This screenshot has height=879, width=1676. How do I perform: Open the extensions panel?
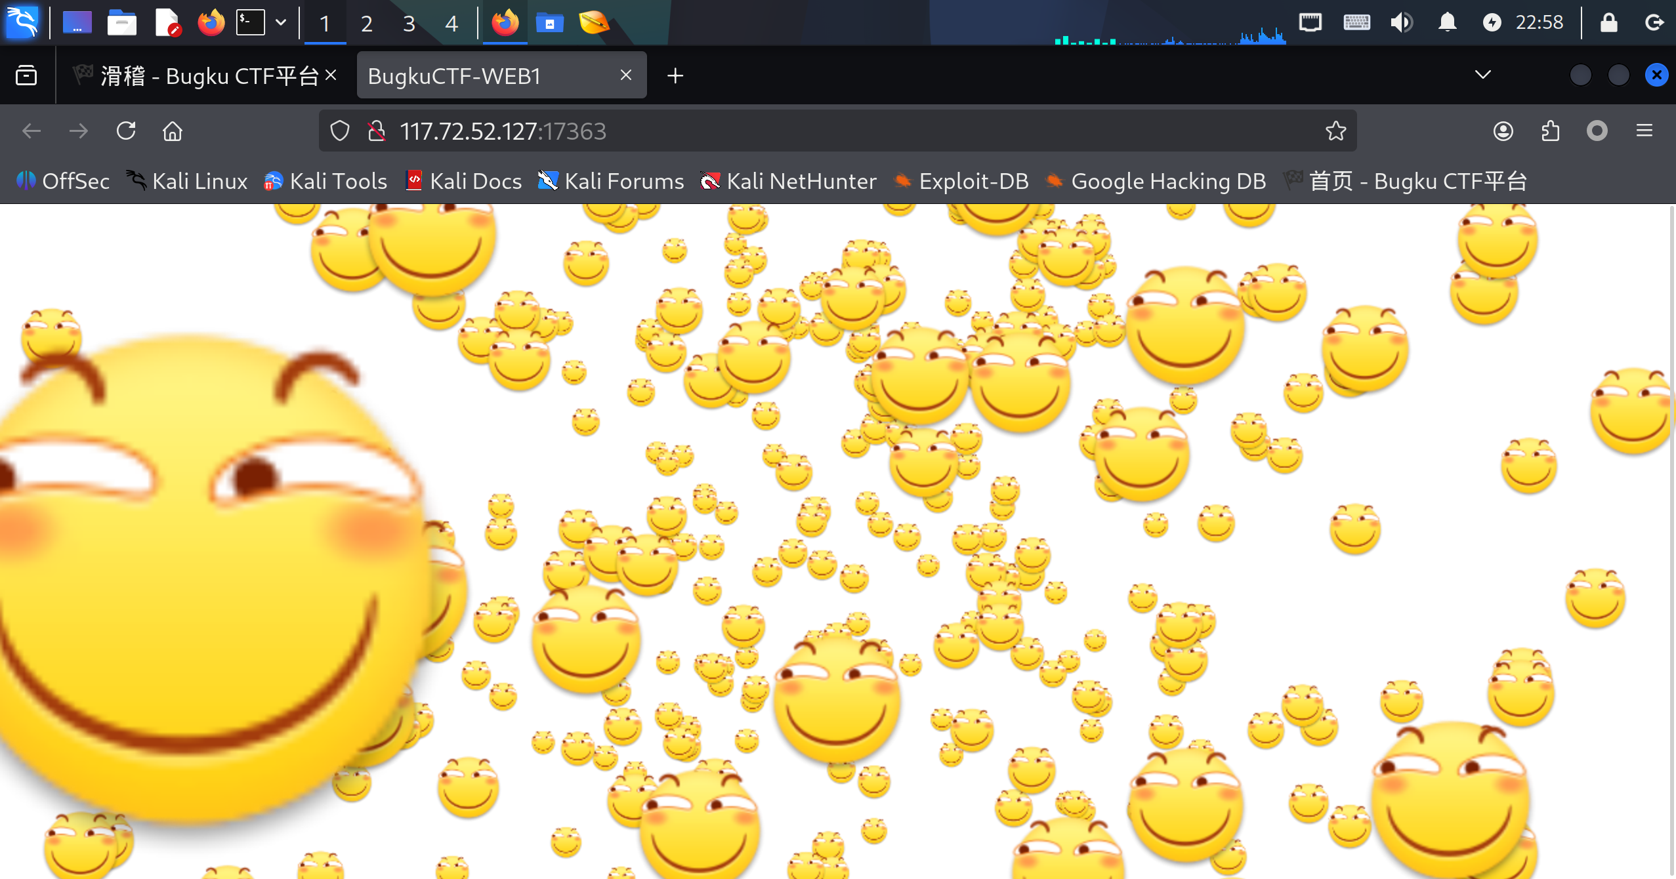tap(1550, 131)
